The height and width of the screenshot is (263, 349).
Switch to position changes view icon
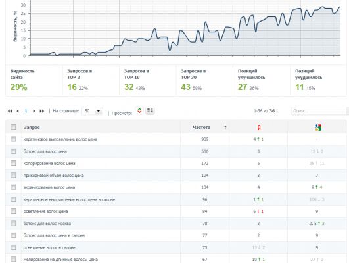pyautogui.click(x=139, y=110)
